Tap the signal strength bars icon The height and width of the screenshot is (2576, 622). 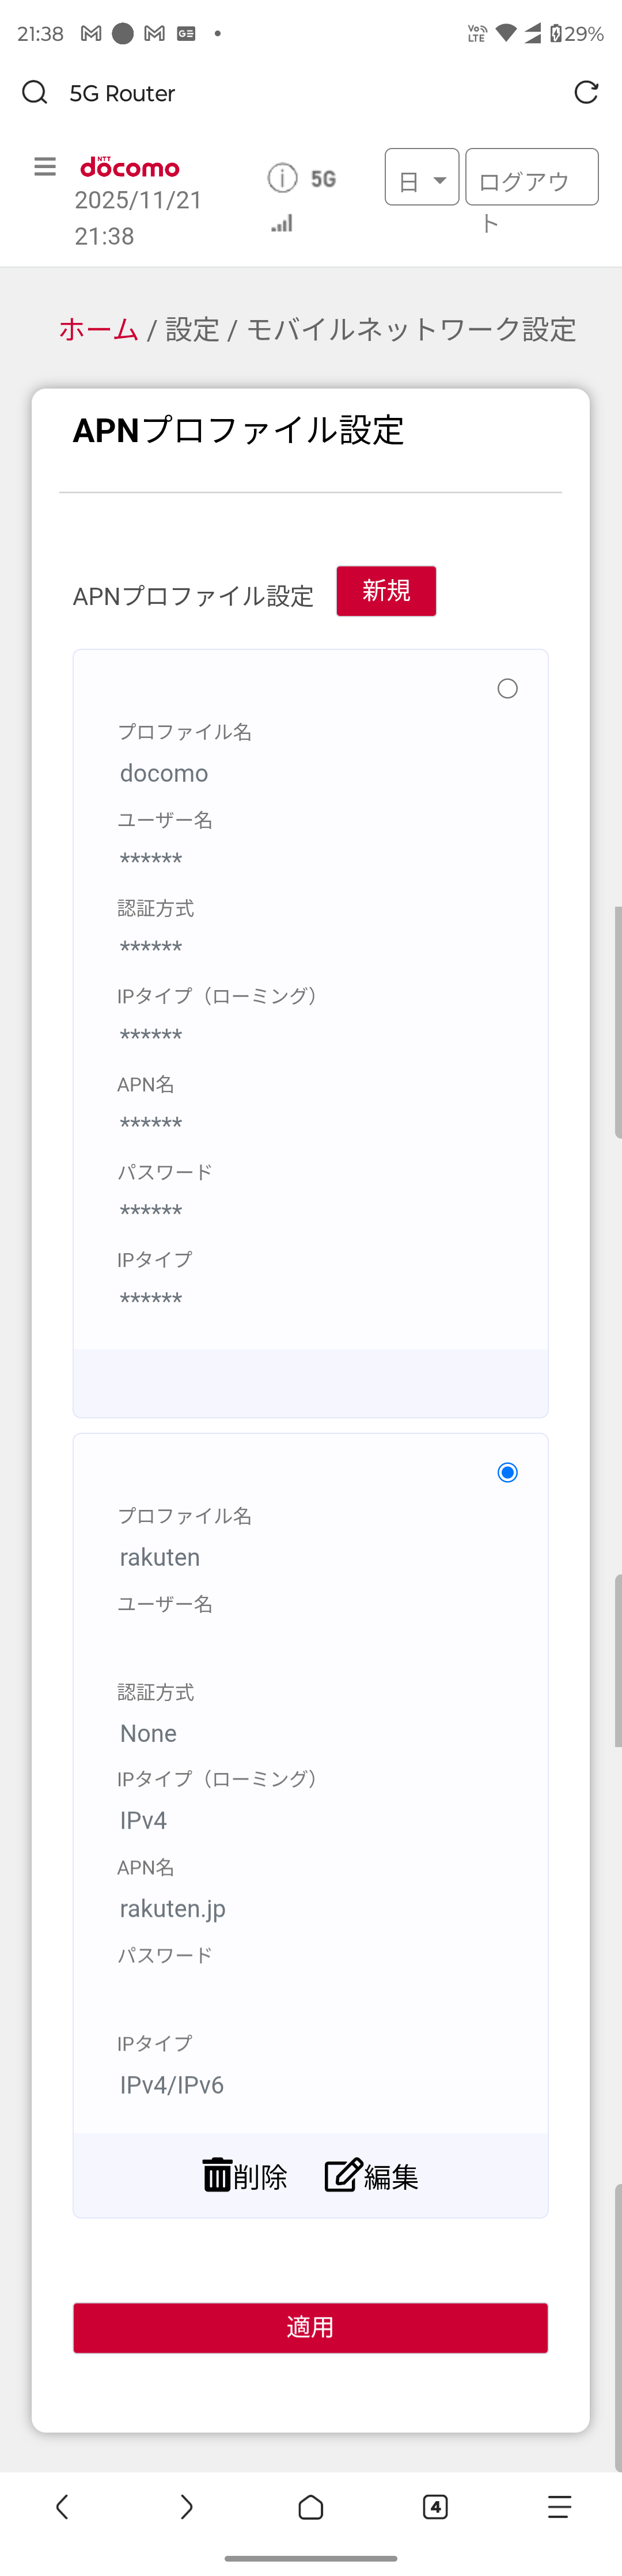[x=282, y=224]
